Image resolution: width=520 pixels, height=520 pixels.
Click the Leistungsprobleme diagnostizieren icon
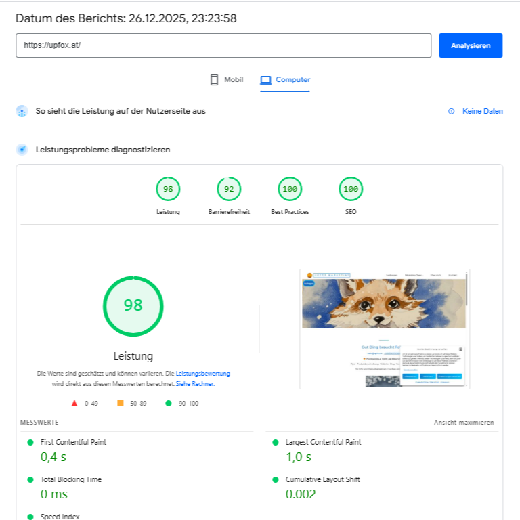point(22,150)
